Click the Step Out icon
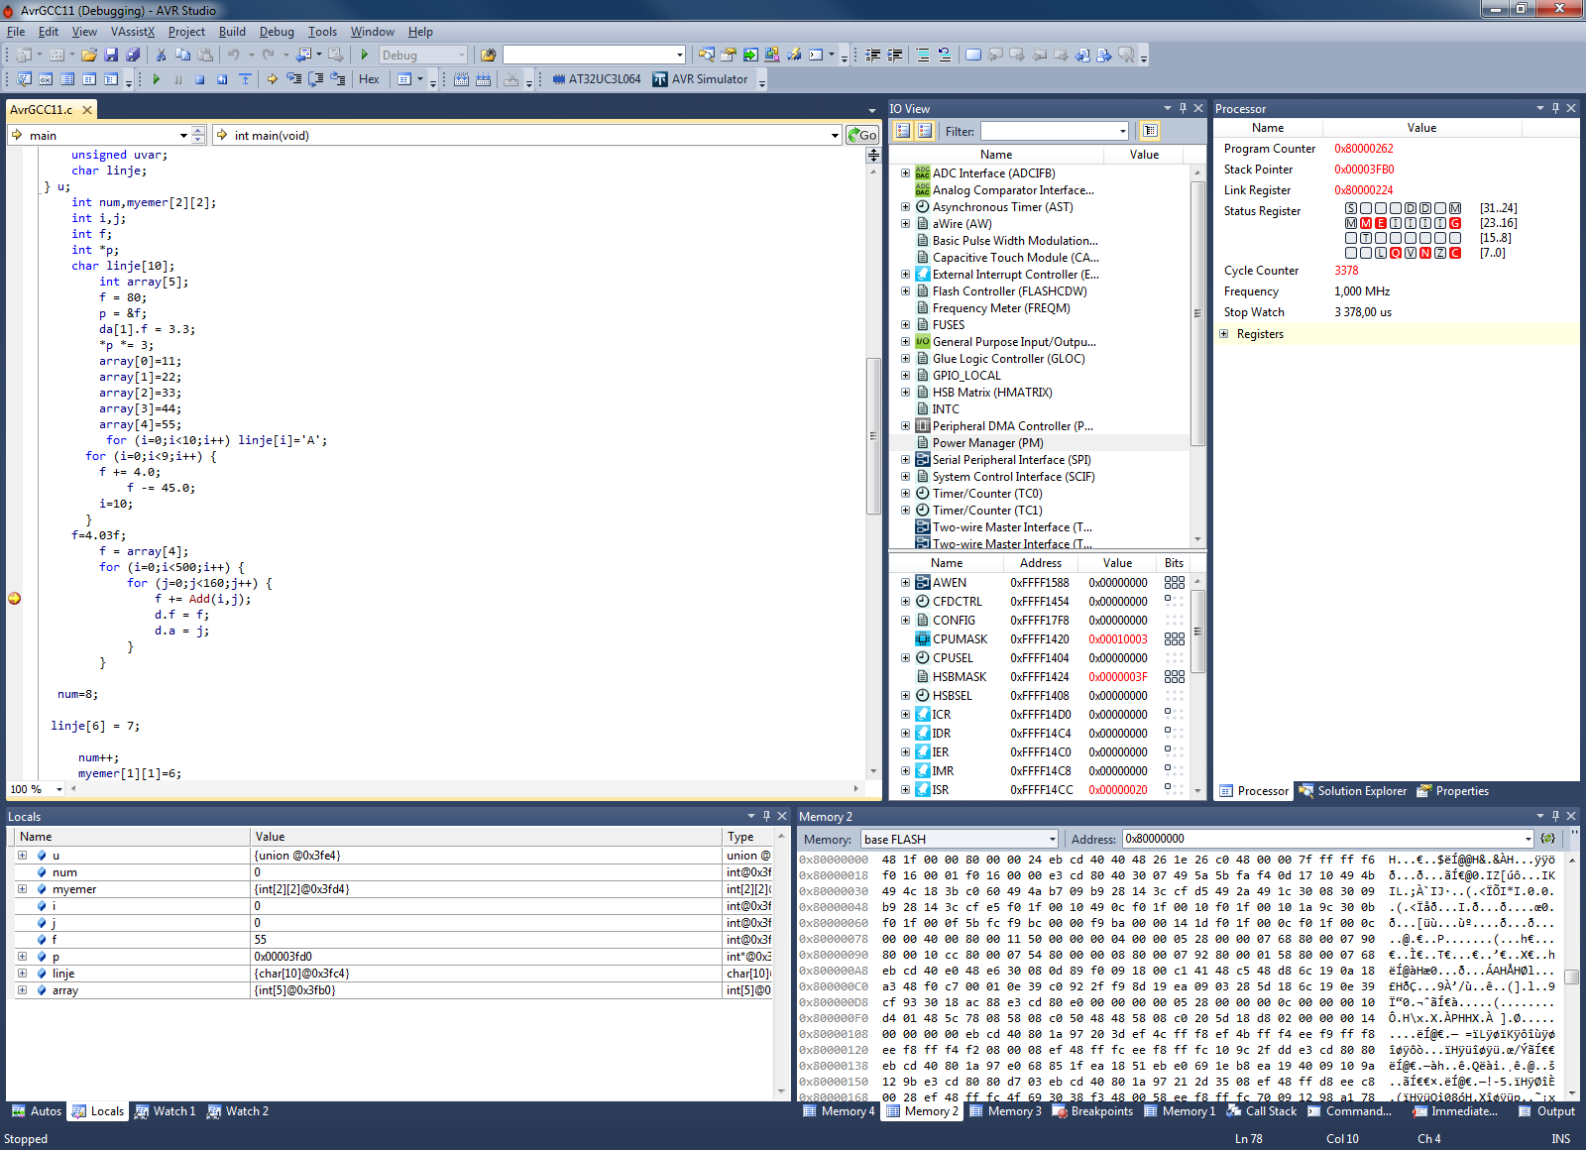The width and height of the screenshot is (1586, 1150). [x=337, y=79]
